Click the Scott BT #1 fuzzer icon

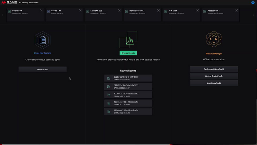(x=49, y=11)
